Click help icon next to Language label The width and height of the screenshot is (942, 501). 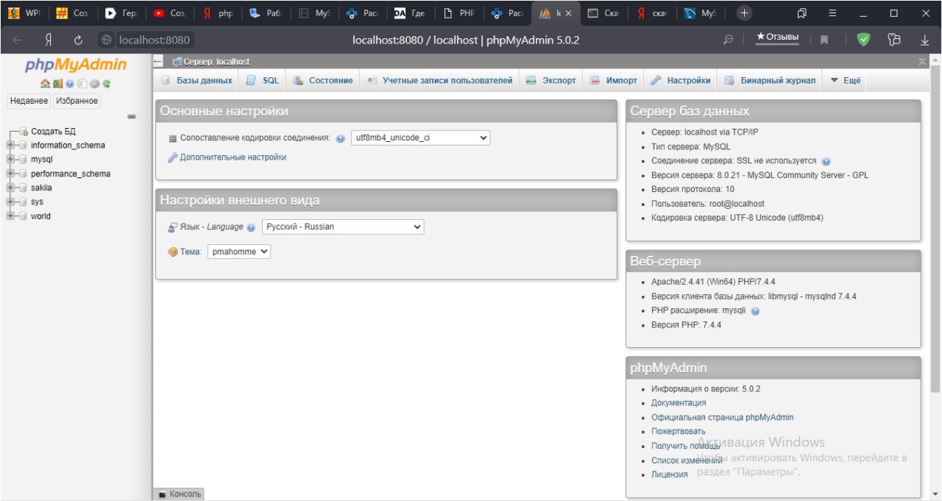click(252, 227)
